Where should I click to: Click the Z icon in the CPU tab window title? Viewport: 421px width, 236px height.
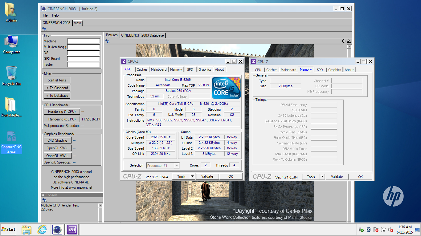pyautogui.click(x=124, y=61)
